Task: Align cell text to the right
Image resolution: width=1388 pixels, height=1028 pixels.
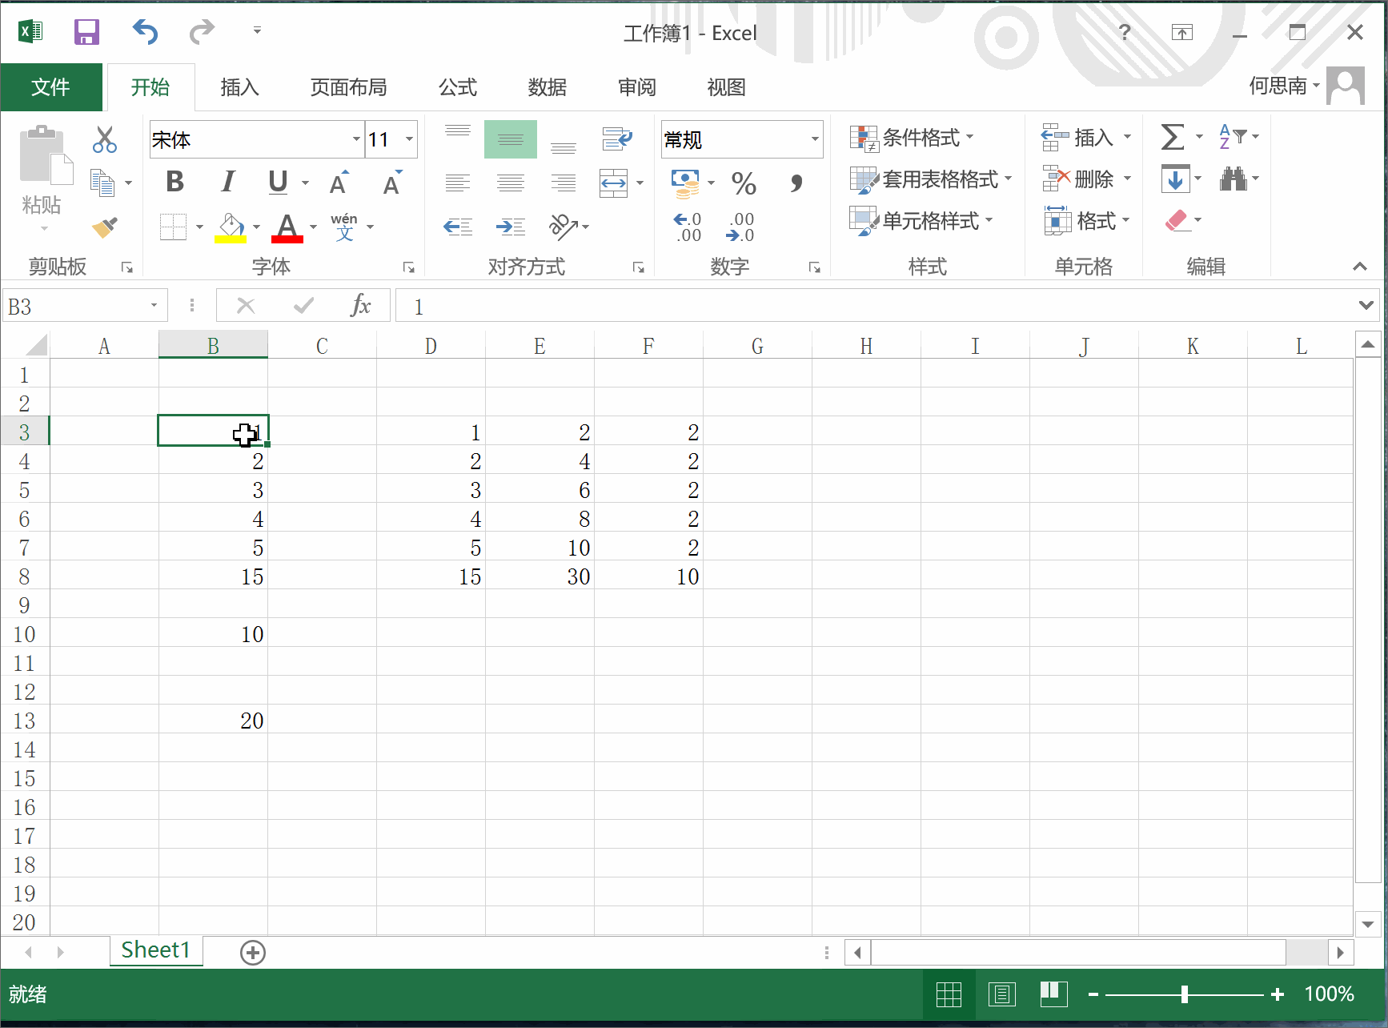Action: coord(564,183)
